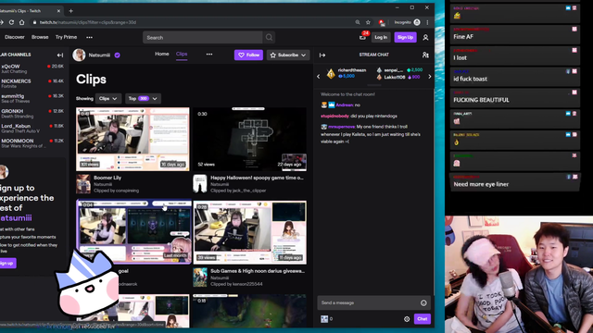Open the xQcOW channel in the sidebar

pos(32,68)
